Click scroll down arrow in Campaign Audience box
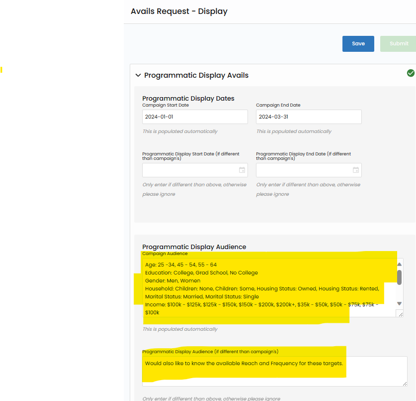 tap(399, 303)
